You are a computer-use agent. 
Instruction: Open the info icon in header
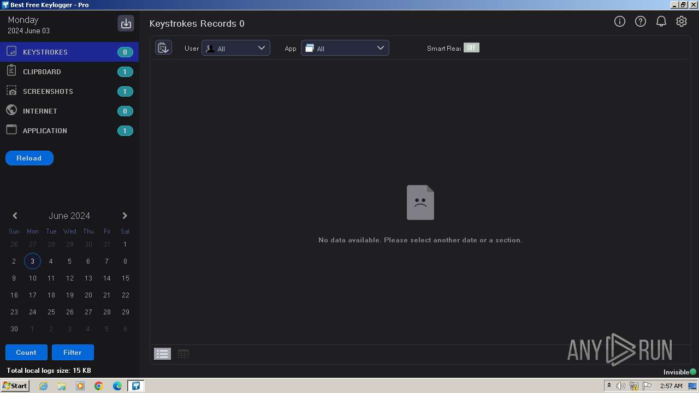point(620,21)
